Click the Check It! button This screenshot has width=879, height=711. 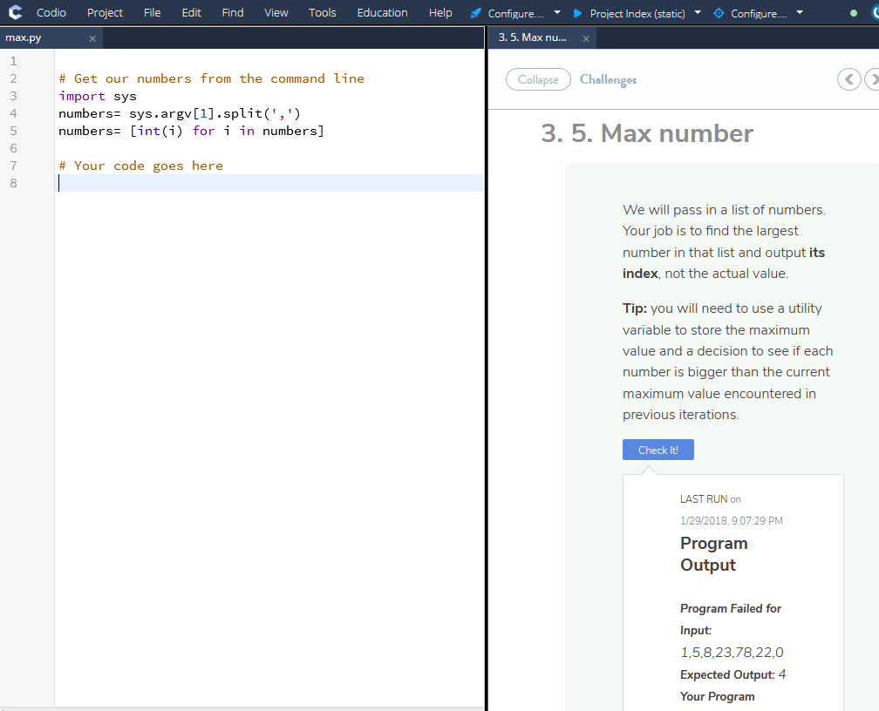tap(658, 450)
